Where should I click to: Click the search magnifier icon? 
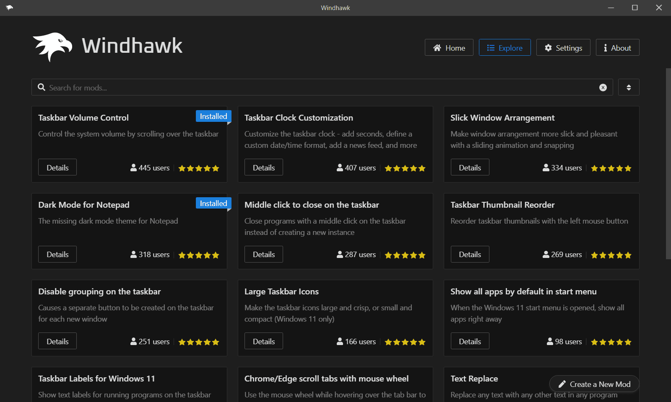[42, 87]
